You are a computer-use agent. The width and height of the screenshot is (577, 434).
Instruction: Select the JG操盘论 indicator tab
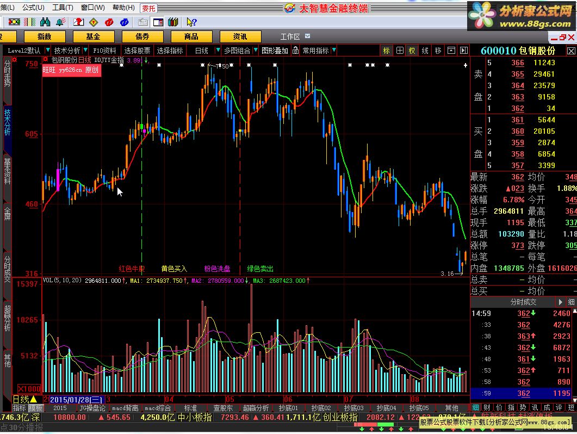92,408
